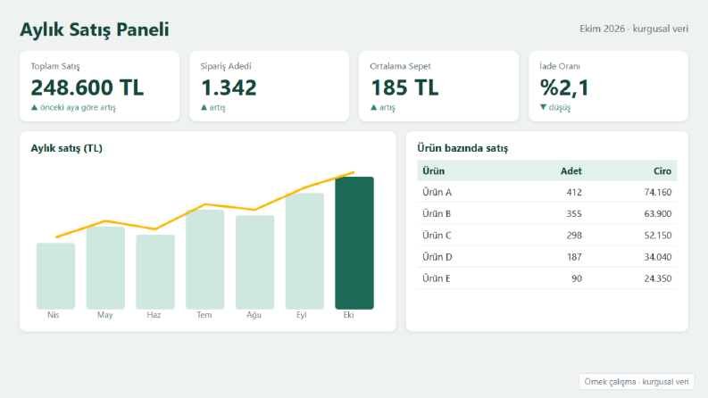The height and width of the screenshot is (398, 708).
Task: Select the Tem bar in the chart
Action: (205, 259)
